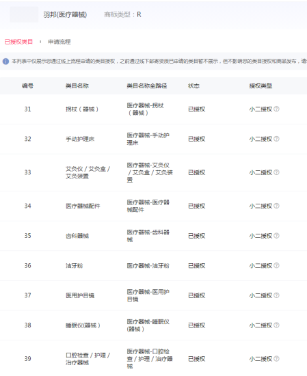The width and height of the screenshot is (307, 376).
Task: Click brand logo thumbnail beside 羽邦
Action: pos(24,14)
